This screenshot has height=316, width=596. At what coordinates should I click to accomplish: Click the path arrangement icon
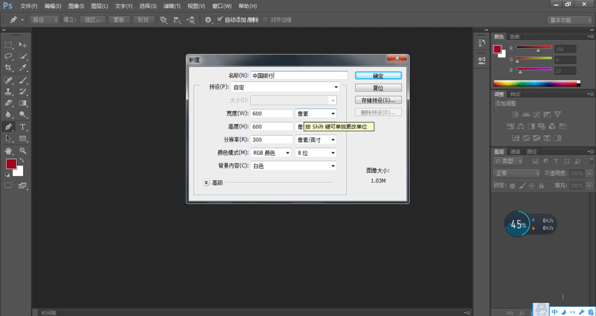coord(191,20)
